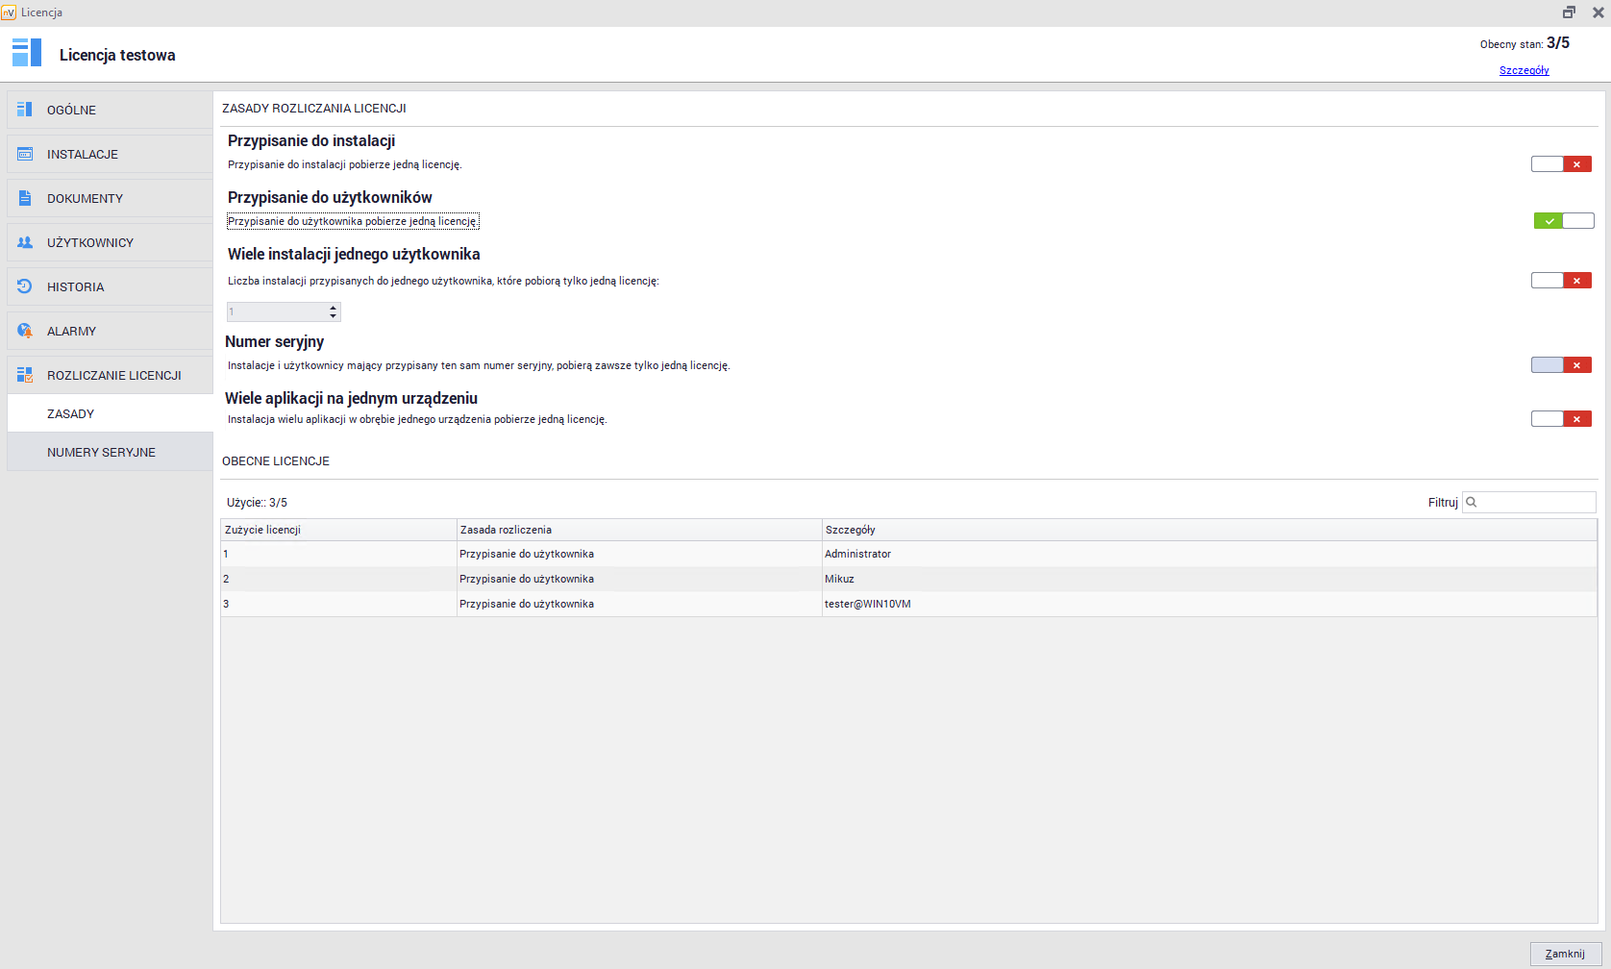Click the Alarmy bell icon
The width and height of the screenshot is (1611, 969).
25,331
